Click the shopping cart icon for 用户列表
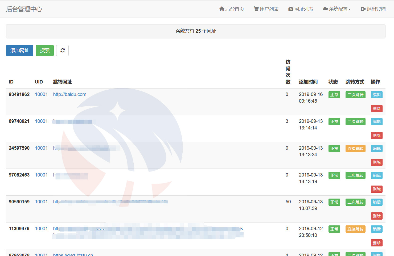The width and height of the screenshot is (394, 256). pos(256,9)
